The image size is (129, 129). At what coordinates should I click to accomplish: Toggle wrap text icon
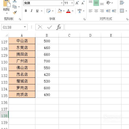(x=122, y=3)
